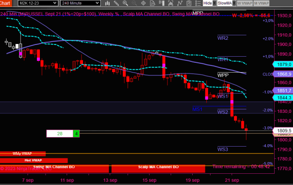Click the 11 sep date label
This screenshot has height=185, width=293.
tap(67, 180)
